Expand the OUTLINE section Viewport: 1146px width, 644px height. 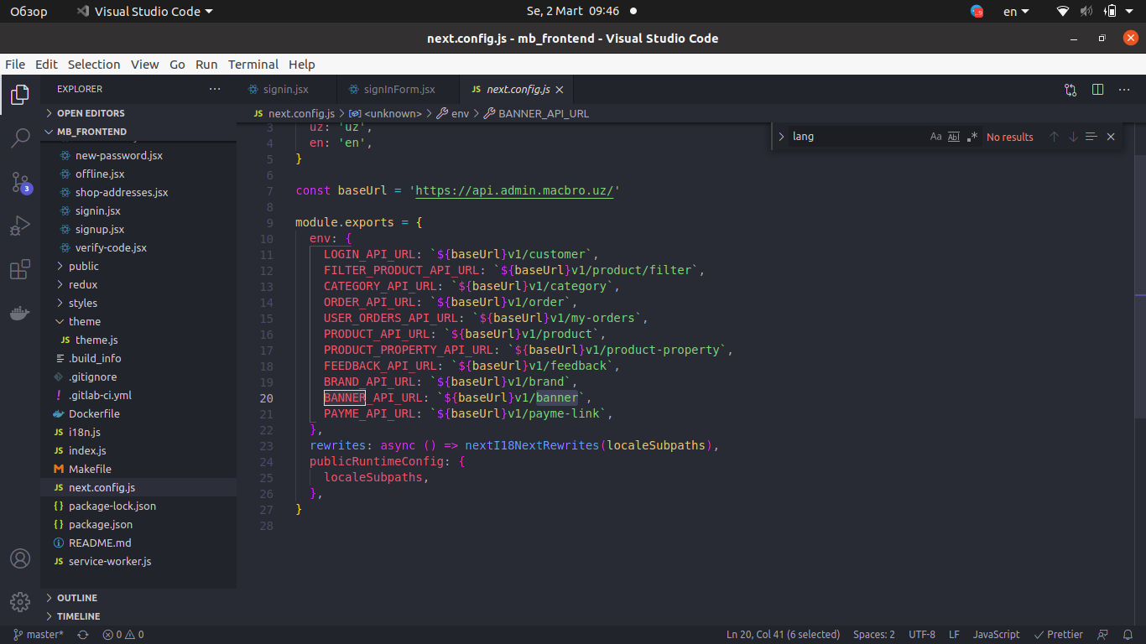tap(77, 598)
